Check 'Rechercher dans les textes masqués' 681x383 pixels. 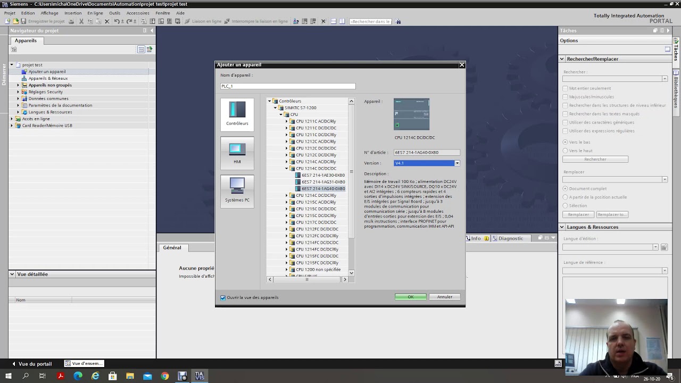[x=565, y=114]
